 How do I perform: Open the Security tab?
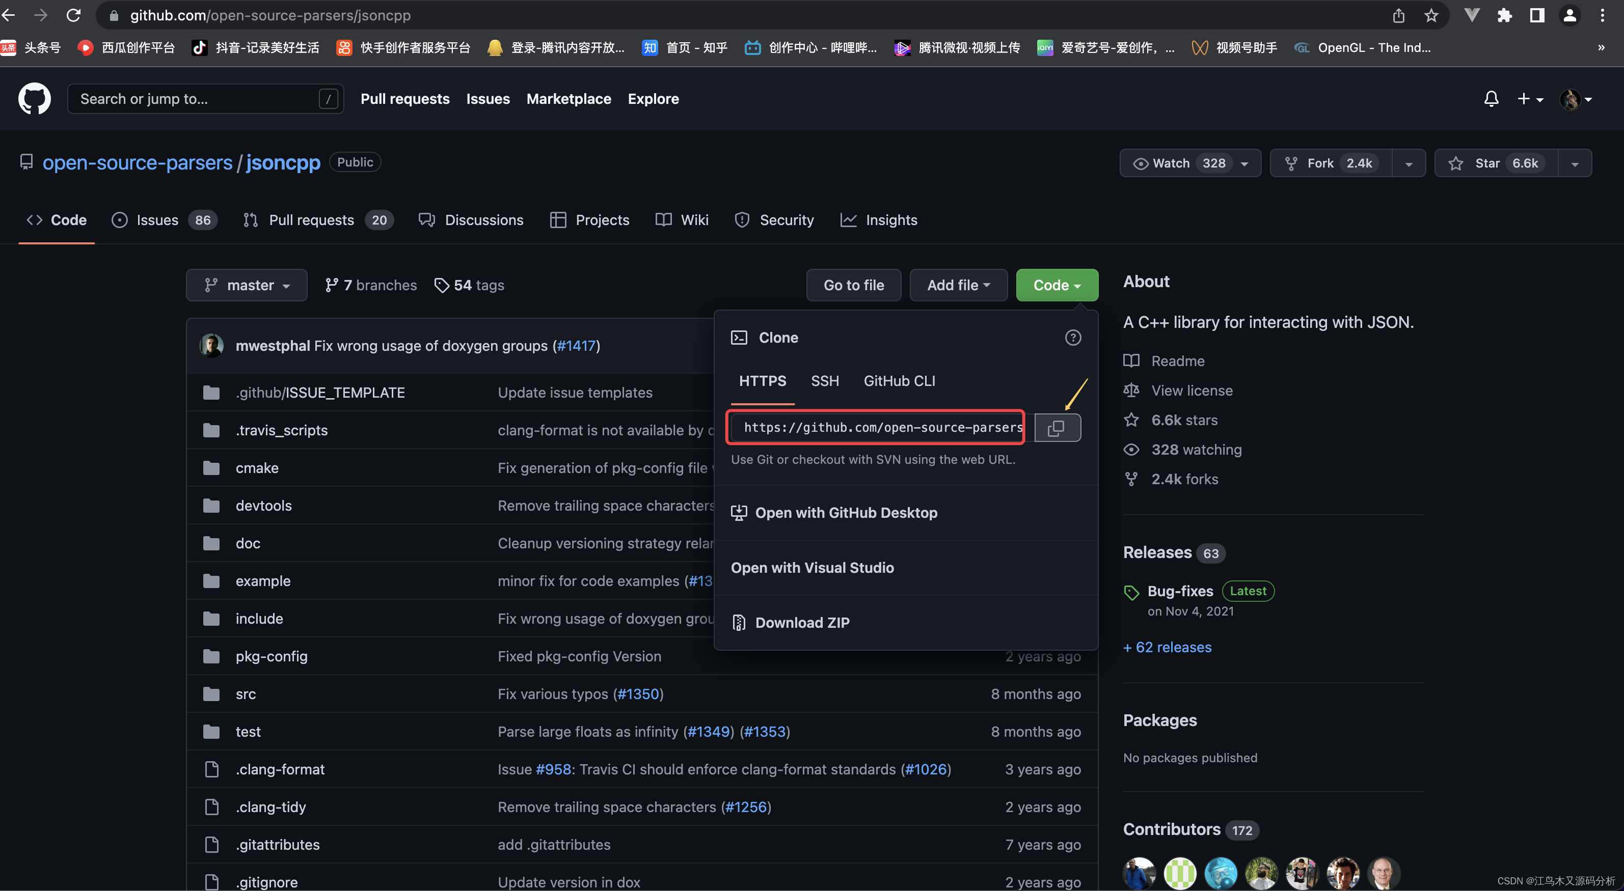click(x=774, y=220)
